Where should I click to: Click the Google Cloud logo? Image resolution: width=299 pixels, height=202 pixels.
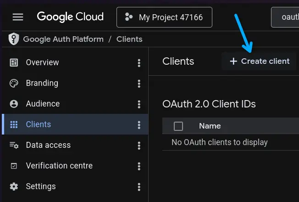pos(70,17)
